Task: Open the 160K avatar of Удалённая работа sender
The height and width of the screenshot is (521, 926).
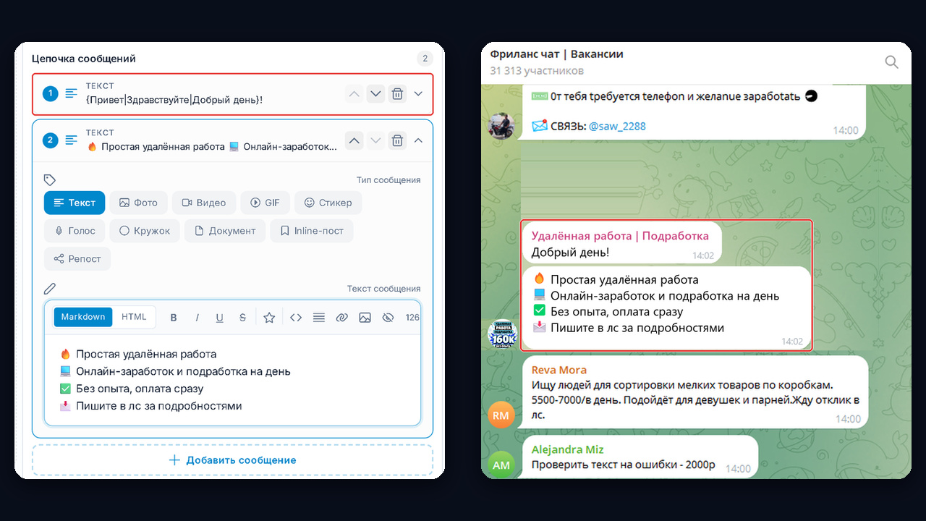Action: (501, 335)
